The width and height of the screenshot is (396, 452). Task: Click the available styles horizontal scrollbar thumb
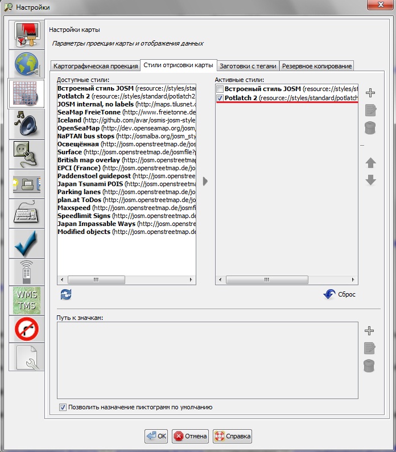[x=96, y=280]
